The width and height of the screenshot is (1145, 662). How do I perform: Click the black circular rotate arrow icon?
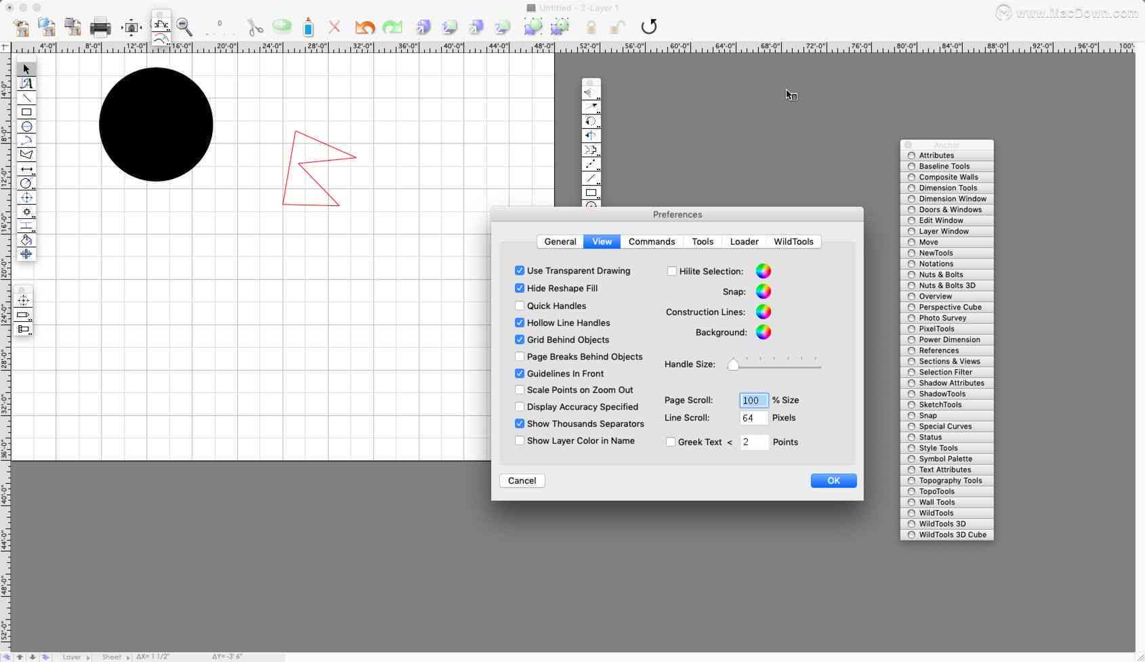tap(649, 26)
